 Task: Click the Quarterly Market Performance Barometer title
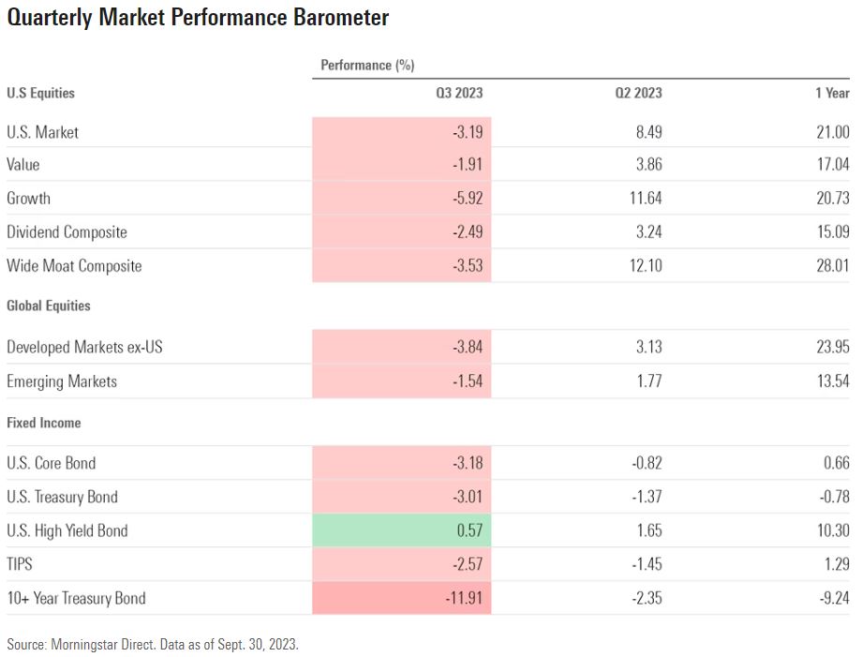click(198, 18)
